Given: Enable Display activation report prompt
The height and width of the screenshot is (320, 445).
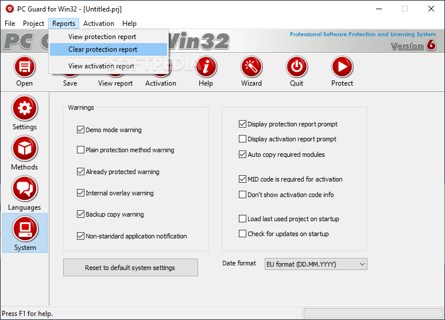Looking at the screenshot, I should click(x=242, y=139).
